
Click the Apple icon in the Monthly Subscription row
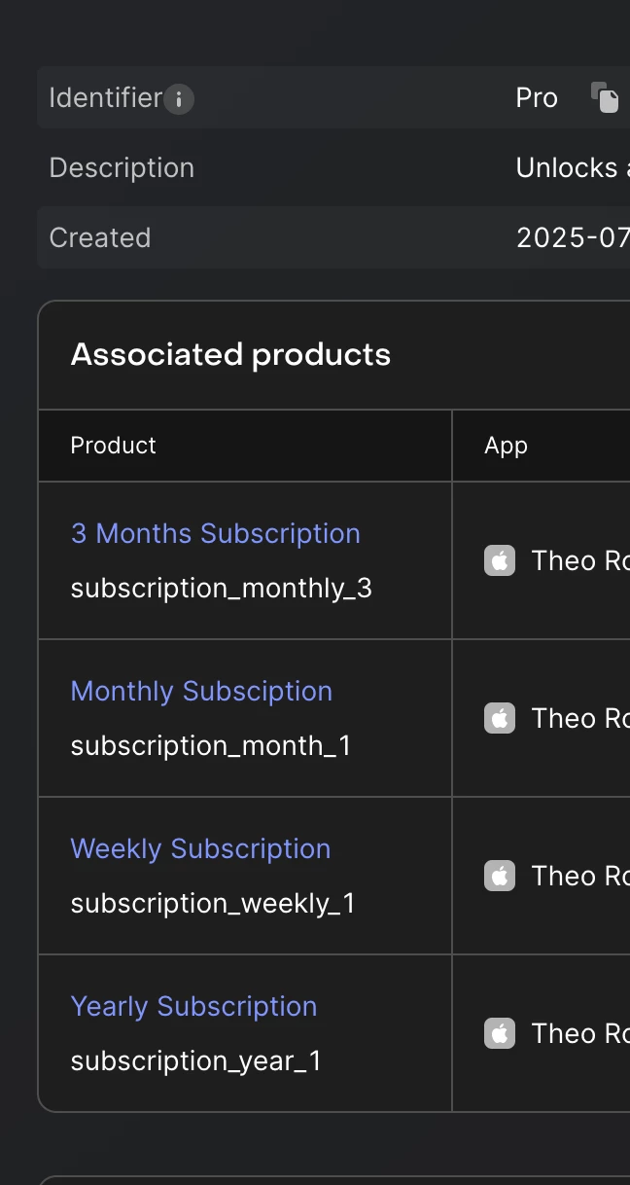(x=500, y=718)
